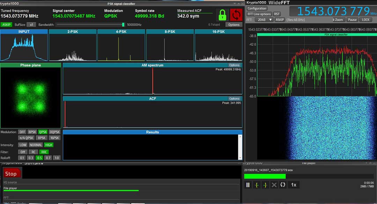The image size is (377, 204).
Task: Click the Measured ACF 342.0 sym value
Action: 188,16
